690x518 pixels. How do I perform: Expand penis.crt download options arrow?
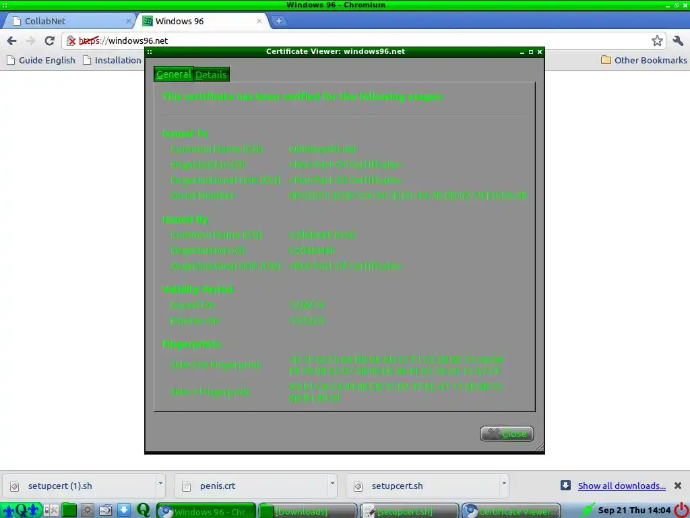tap(332, 483)
